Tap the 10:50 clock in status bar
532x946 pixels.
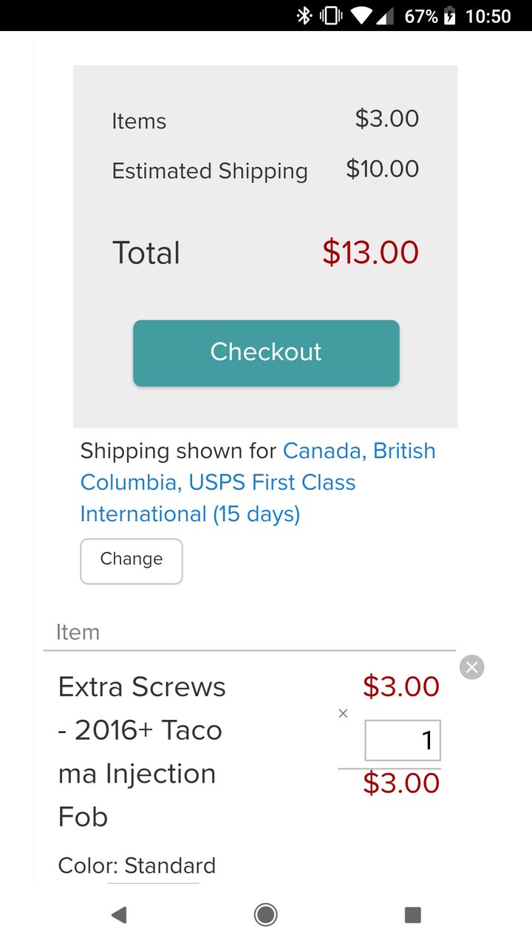[488, 16]
